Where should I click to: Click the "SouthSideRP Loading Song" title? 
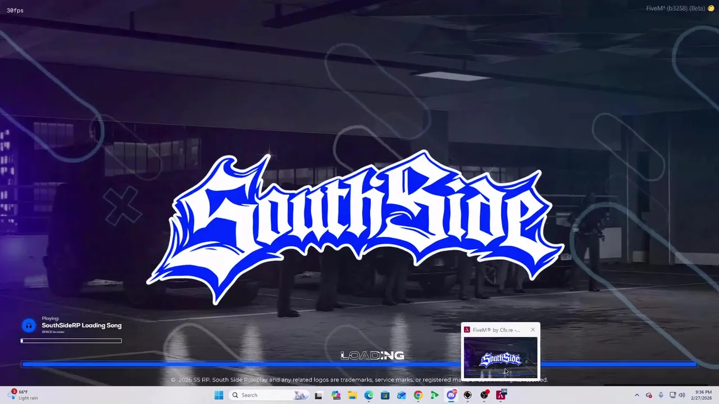(81, 325)
